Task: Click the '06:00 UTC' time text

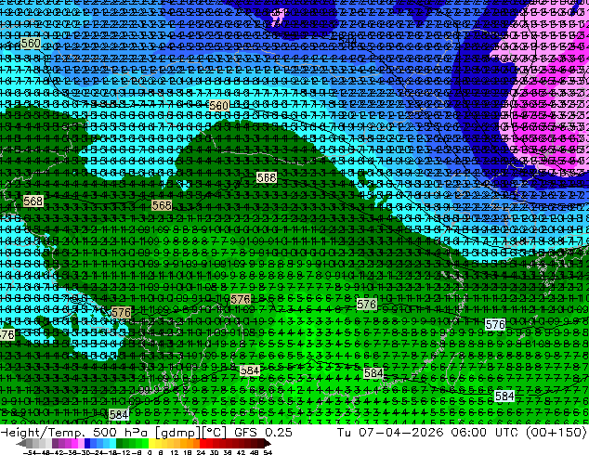Action: (484, 432)
